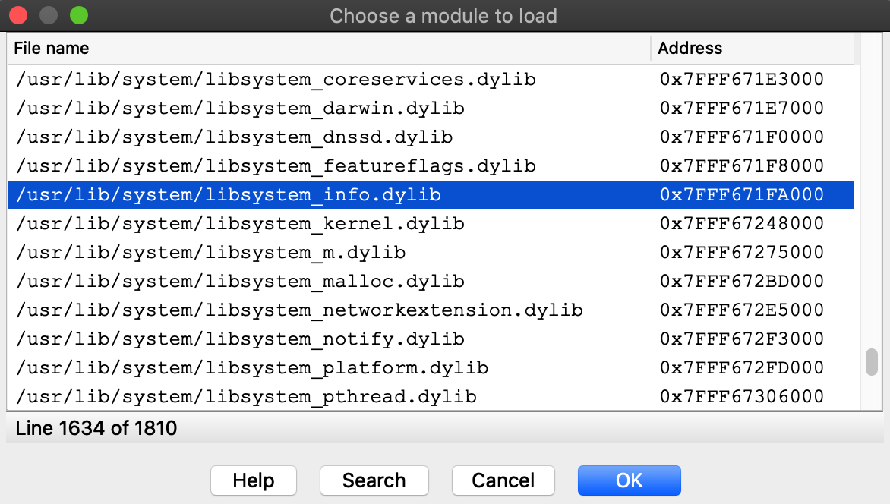Select libsystem_kernel.dylib module
This screenshot has width=890, height=504.
point(240,224)
